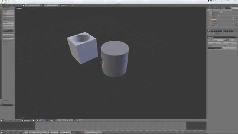Open the View menu in 3D header
Screen dimensions: 238x134
6,120
